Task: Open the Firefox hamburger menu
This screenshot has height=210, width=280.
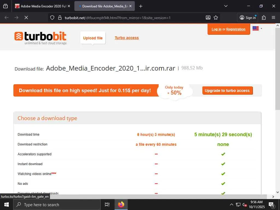Action: [273, 17]
